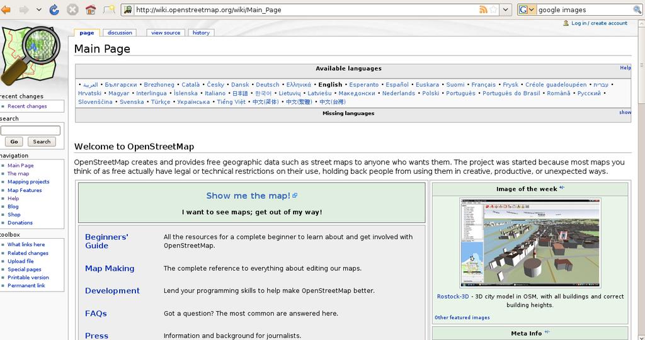Click What links here in toolbox
The height and width of the screenshot is (340, 645).
click(26, 244)
